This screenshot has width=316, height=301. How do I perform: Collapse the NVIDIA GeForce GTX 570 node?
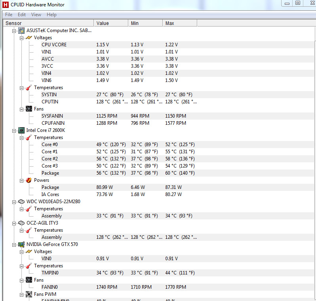(14, 245)
